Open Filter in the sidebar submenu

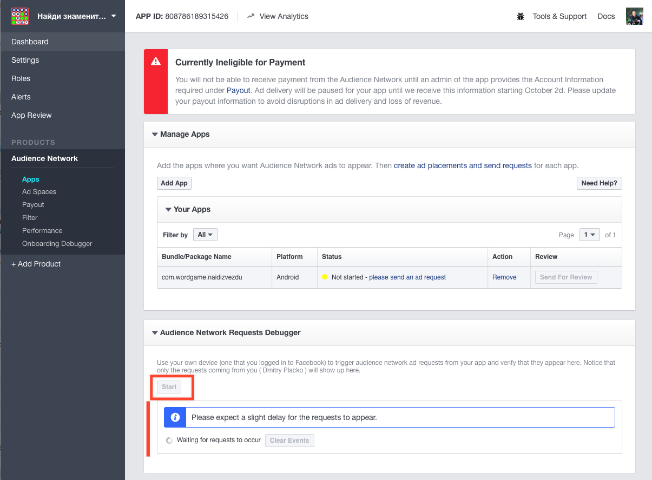pyautogui.click(x=30, y=218)
